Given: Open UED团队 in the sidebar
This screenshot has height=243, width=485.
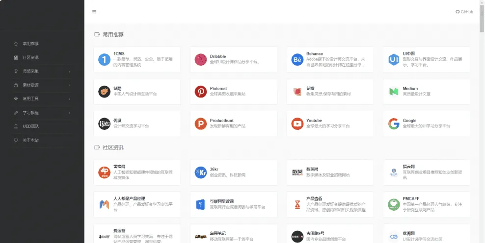Looking at the screenshot, I should click(x=30, y=126).
